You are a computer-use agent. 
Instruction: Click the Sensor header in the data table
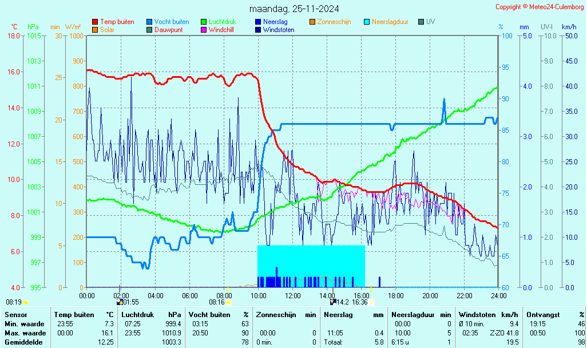(15, 315)
